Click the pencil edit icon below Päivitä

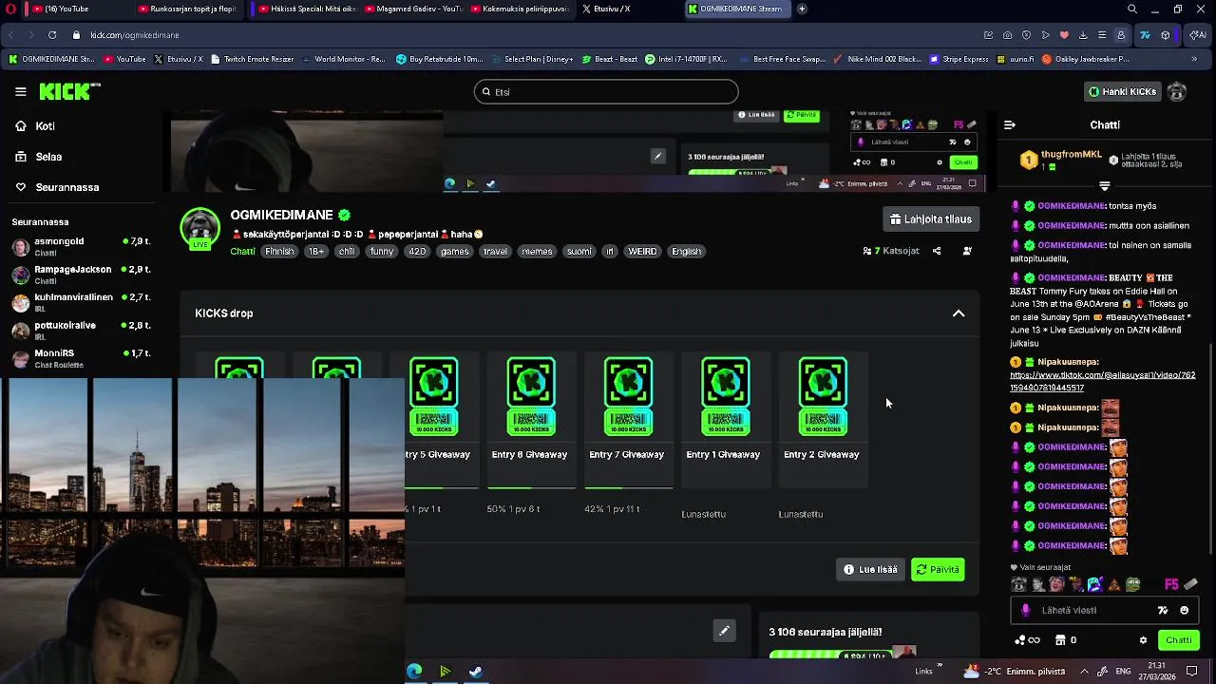pos(724,630)
